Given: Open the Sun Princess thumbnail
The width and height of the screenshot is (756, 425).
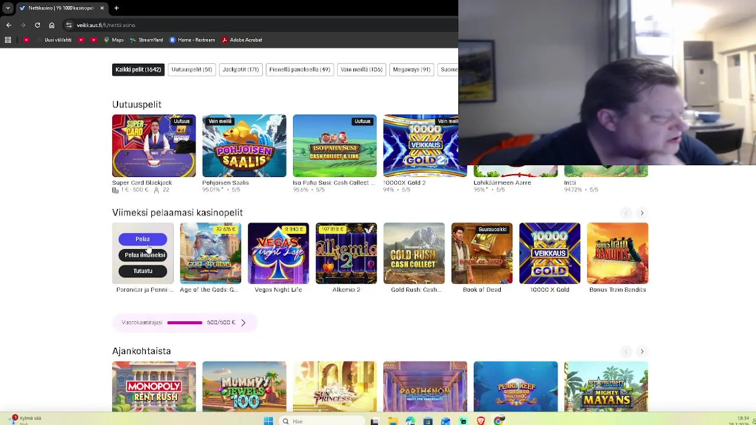Looking at the screenshot, I should coord(334,387).
